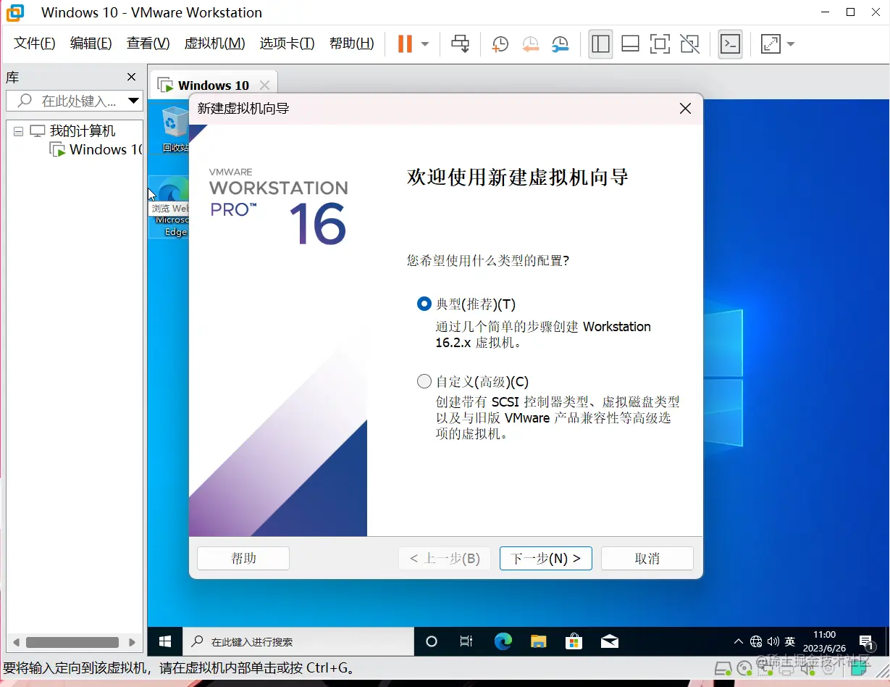Click the network globe tray icon
Viewport: 890px width, 687px height.
756,641
